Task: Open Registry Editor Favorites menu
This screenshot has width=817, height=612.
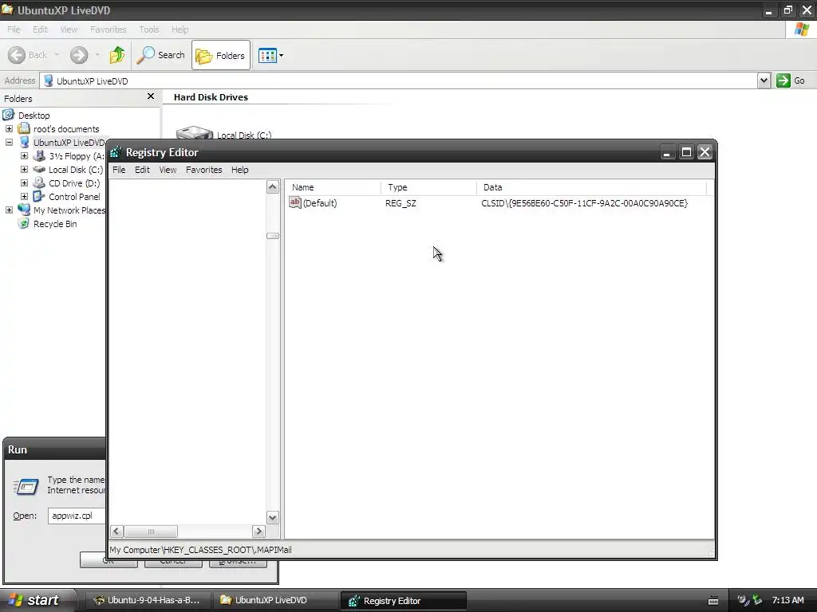Action: (x=203, y=170)
